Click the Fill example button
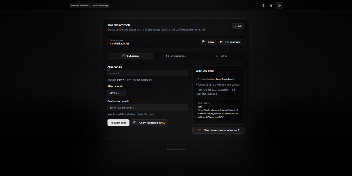 pos(230,42)
